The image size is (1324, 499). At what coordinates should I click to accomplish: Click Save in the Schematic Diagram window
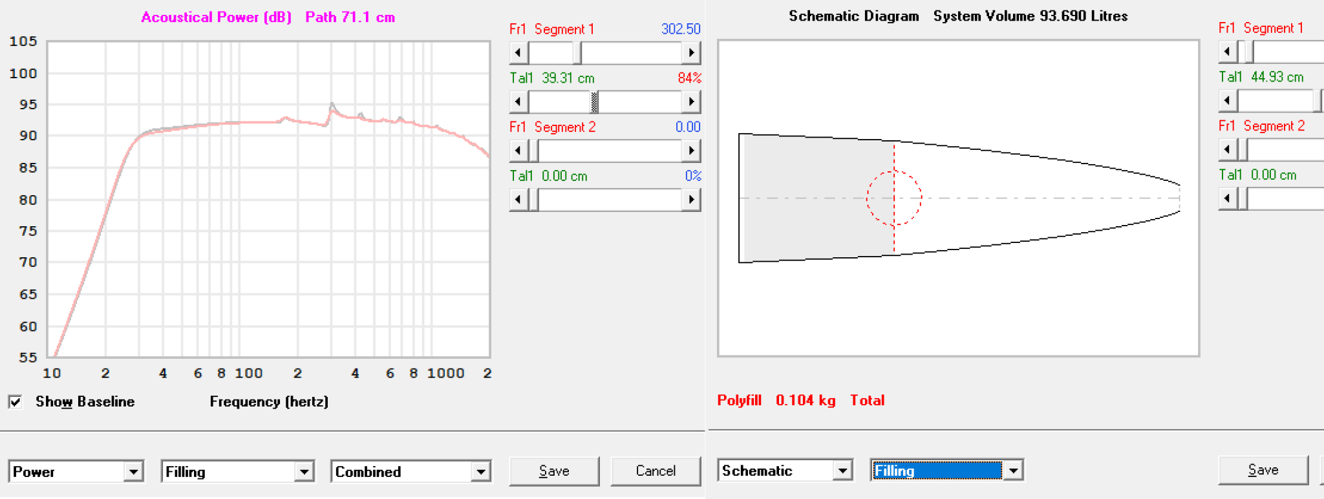coord(1263,470)
